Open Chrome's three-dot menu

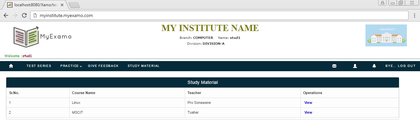click(x=414, y=15)
